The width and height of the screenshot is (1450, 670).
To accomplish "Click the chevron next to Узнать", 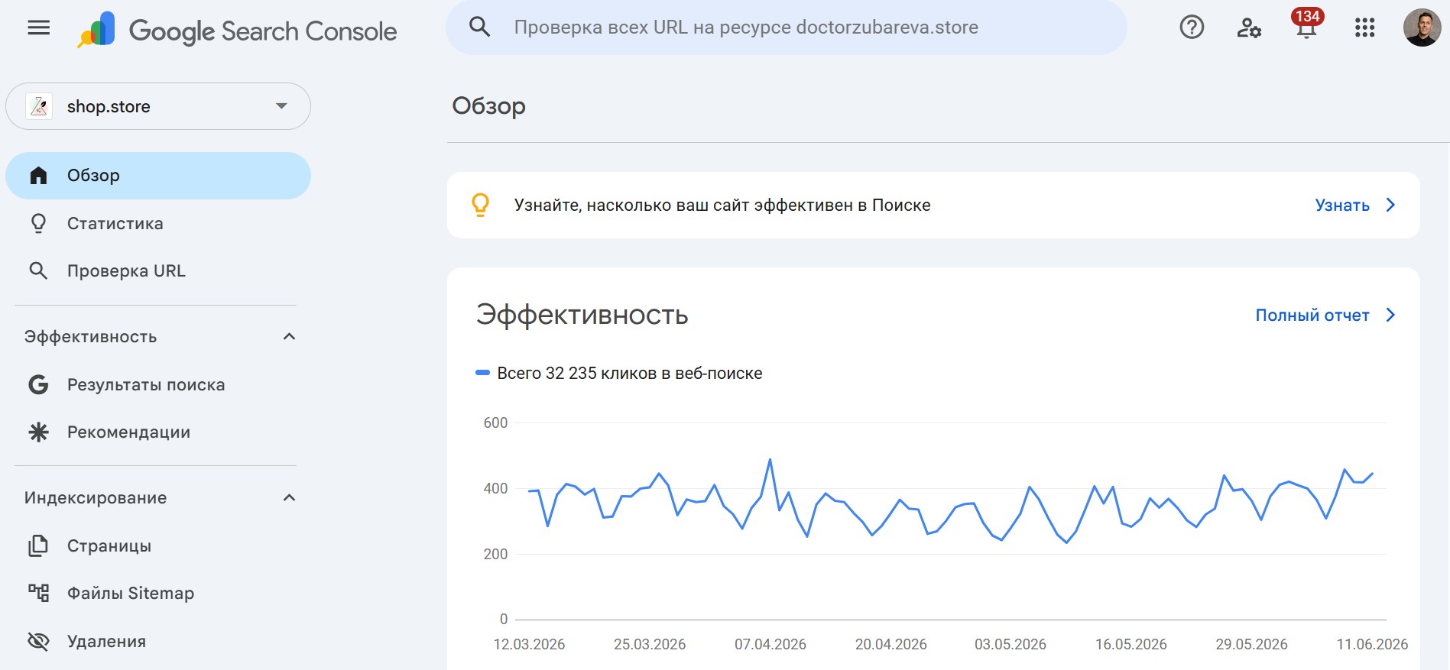I will pyautogui.click(x=1390, y=205).
